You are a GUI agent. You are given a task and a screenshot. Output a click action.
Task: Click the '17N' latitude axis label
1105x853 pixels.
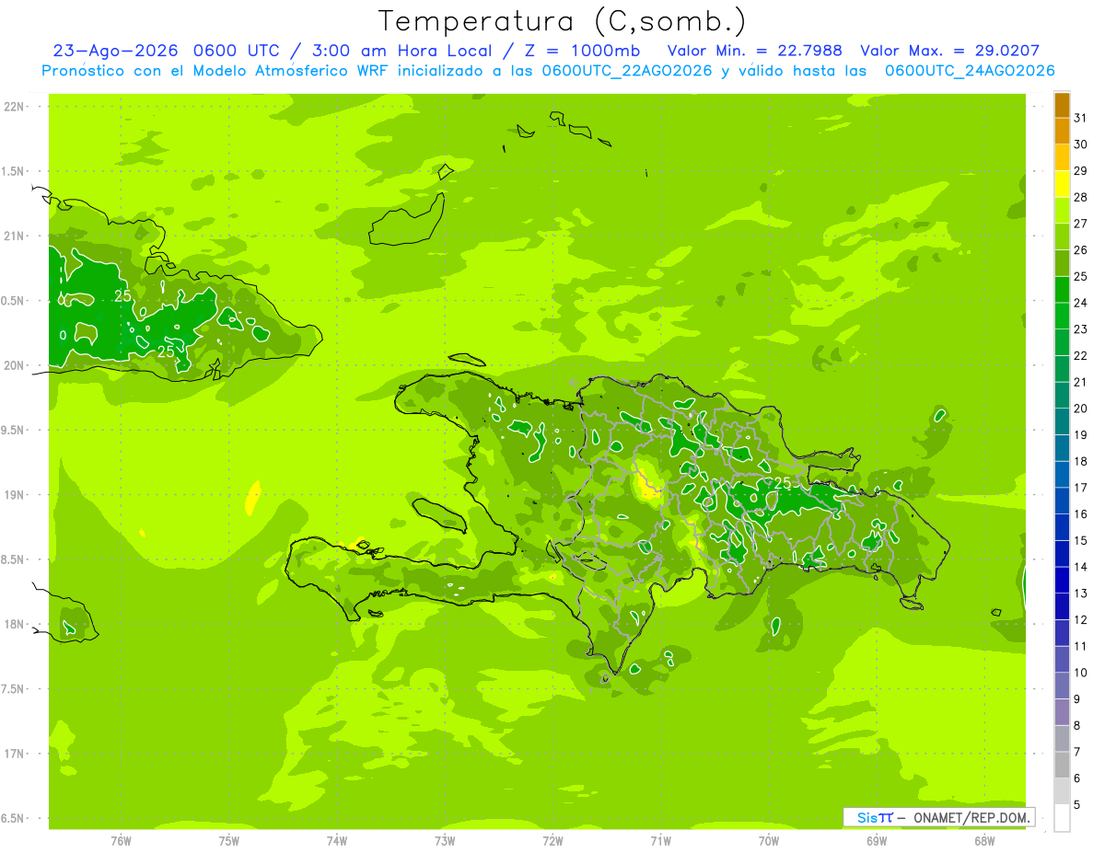[14, 755]
